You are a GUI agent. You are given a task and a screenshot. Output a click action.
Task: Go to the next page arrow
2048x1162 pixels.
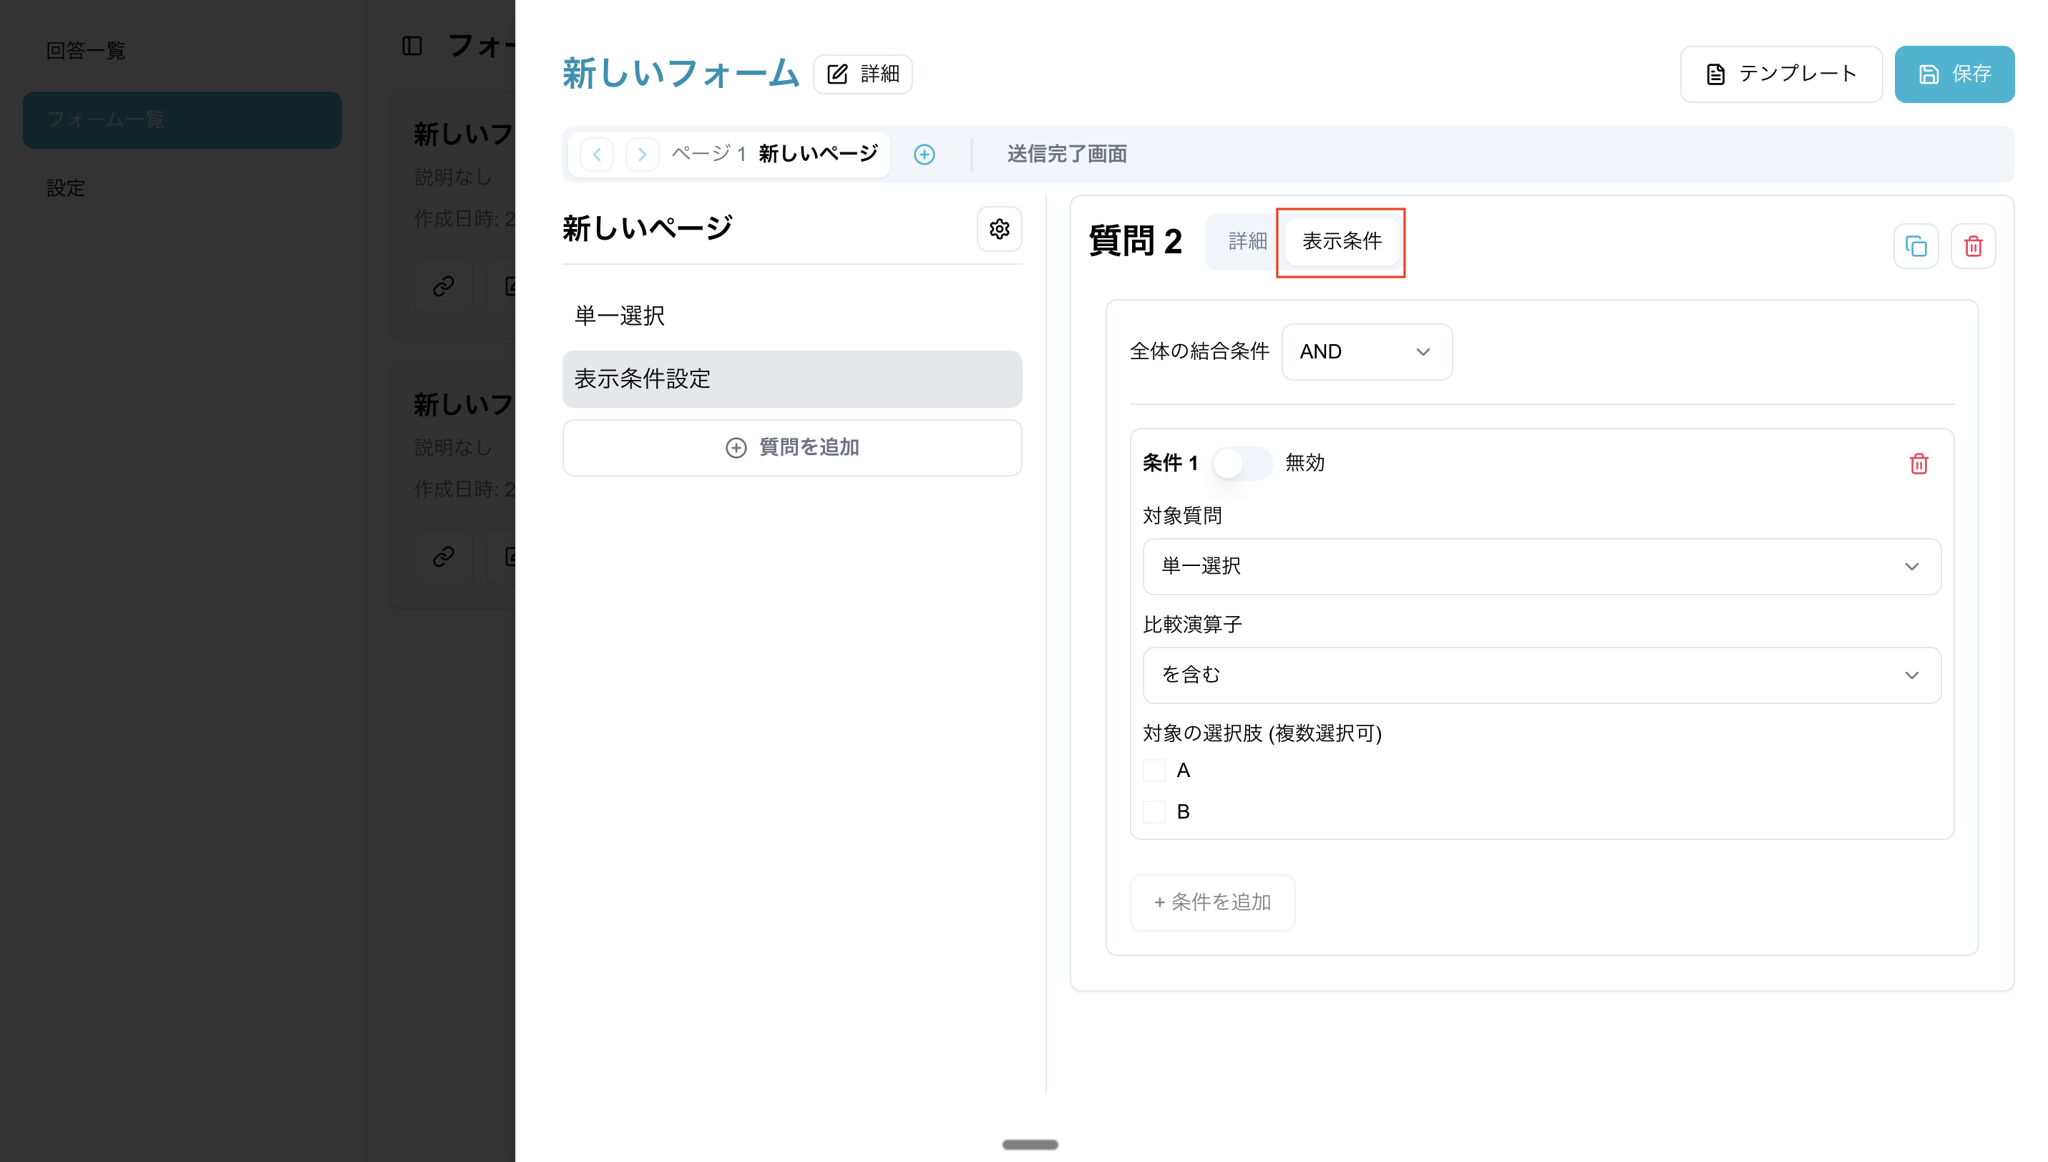[642, 154]
